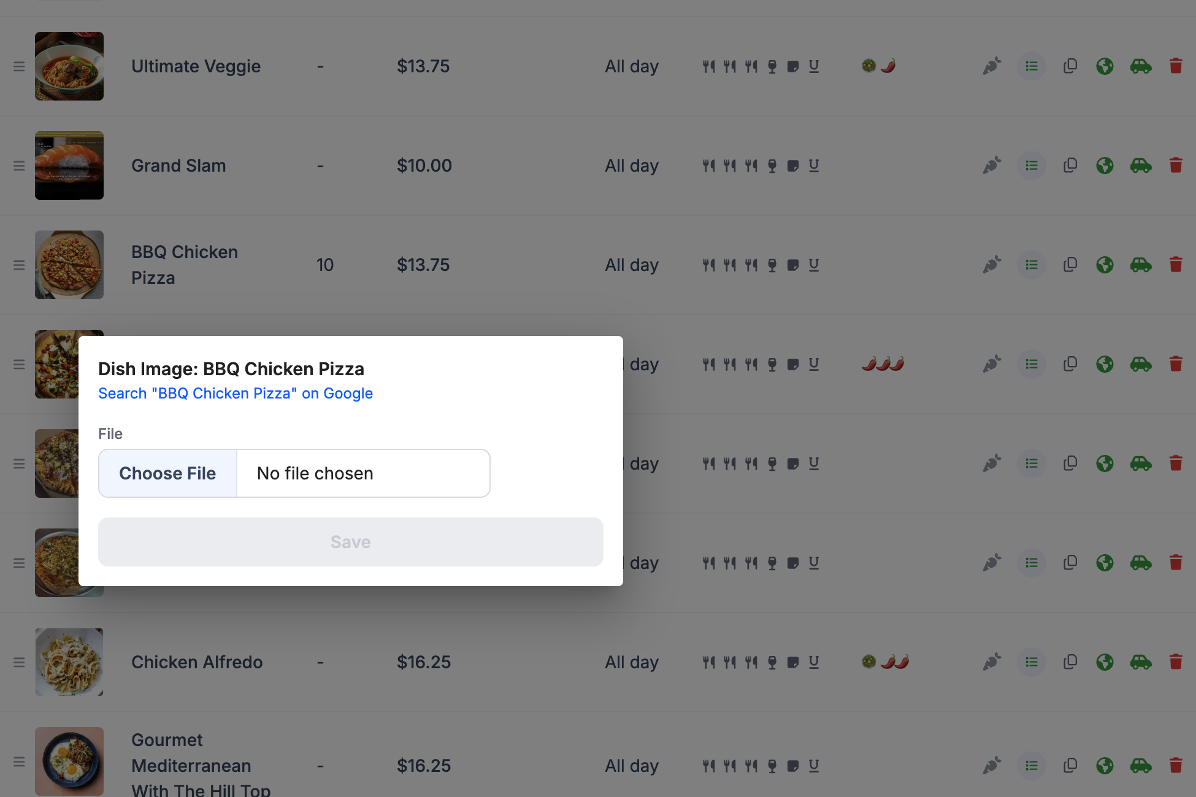The image size is (1196, 797).
Task: Toggle the globe icon for Ultimate Veggie
Action: (1105, 66)
